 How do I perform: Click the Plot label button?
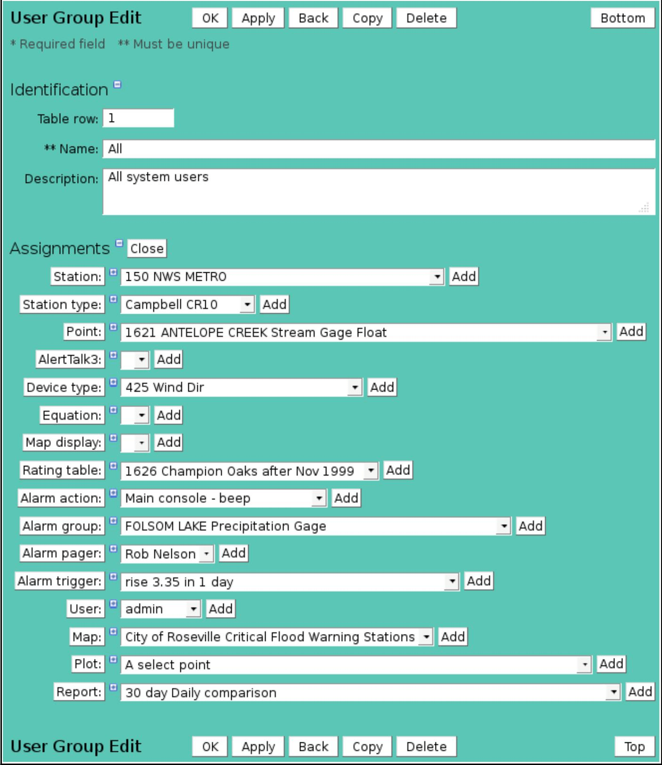coord(88,664)
